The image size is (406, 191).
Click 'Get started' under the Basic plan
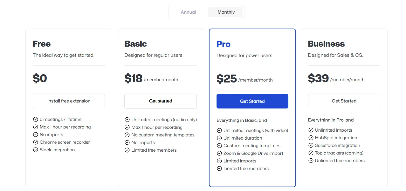(160, 101)
